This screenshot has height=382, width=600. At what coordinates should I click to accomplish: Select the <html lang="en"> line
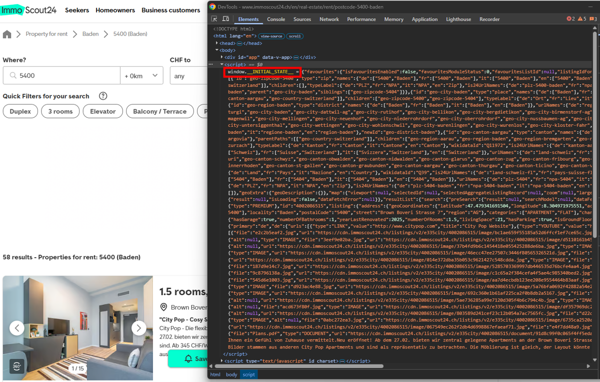click(x=235, y=36)
